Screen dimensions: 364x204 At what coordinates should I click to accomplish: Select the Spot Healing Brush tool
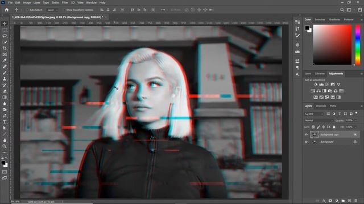click(5, 67)
